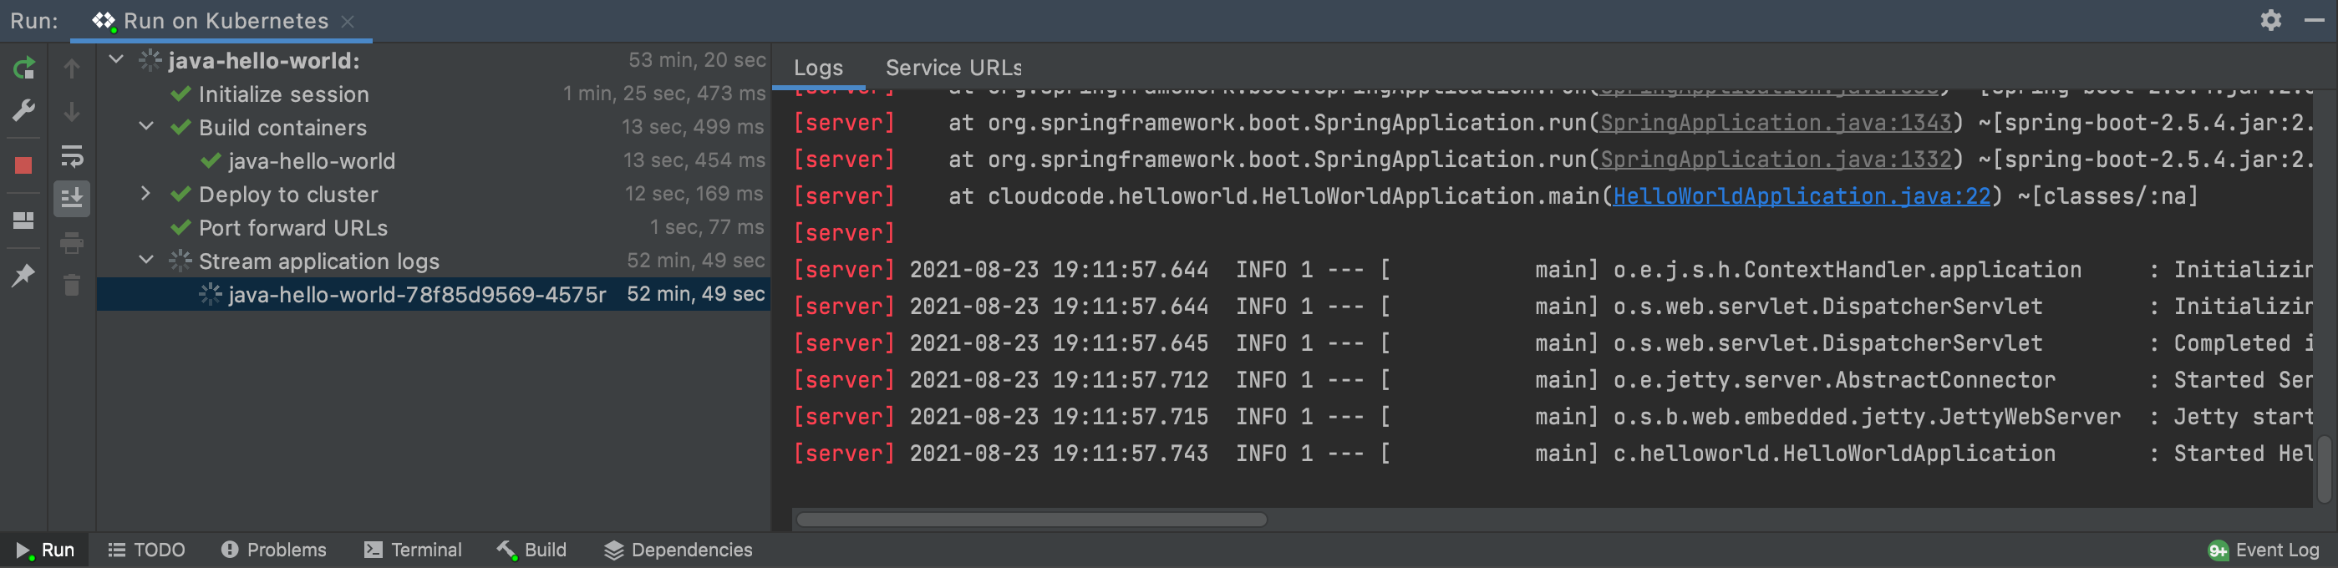The image size is (2338, 568).
Task: Switch to the Service URLs tab
Action: coord(953,67)
